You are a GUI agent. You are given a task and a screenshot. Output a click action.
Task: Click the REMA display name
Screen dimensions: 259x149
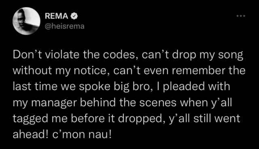(57, 16)
